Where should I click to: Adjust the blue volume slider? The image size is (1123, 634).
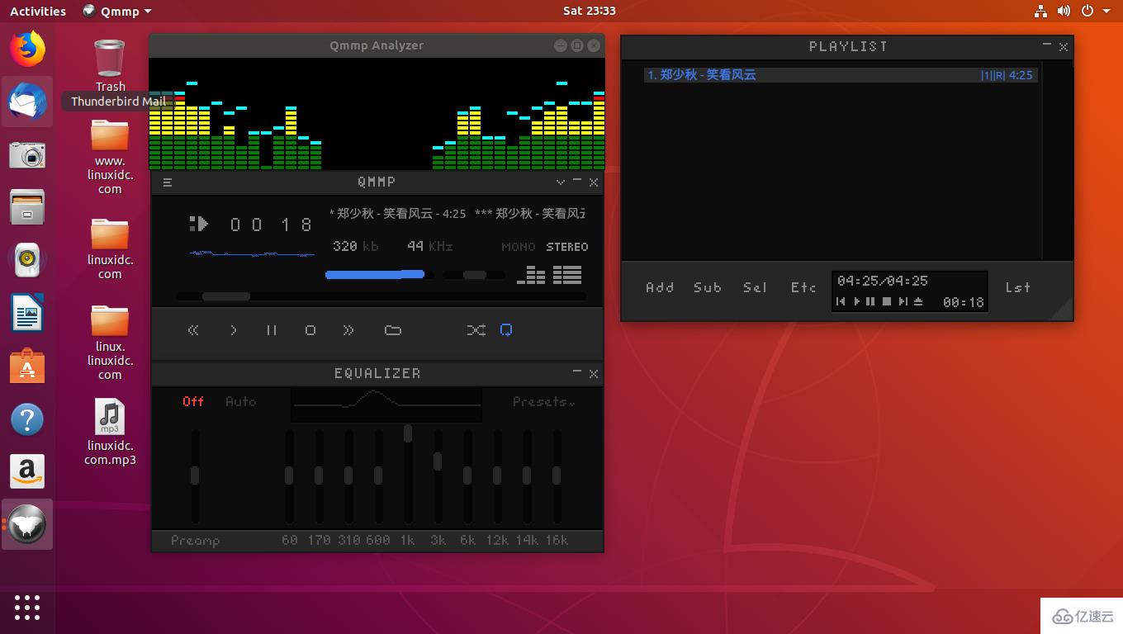click(x=379, y=275)
